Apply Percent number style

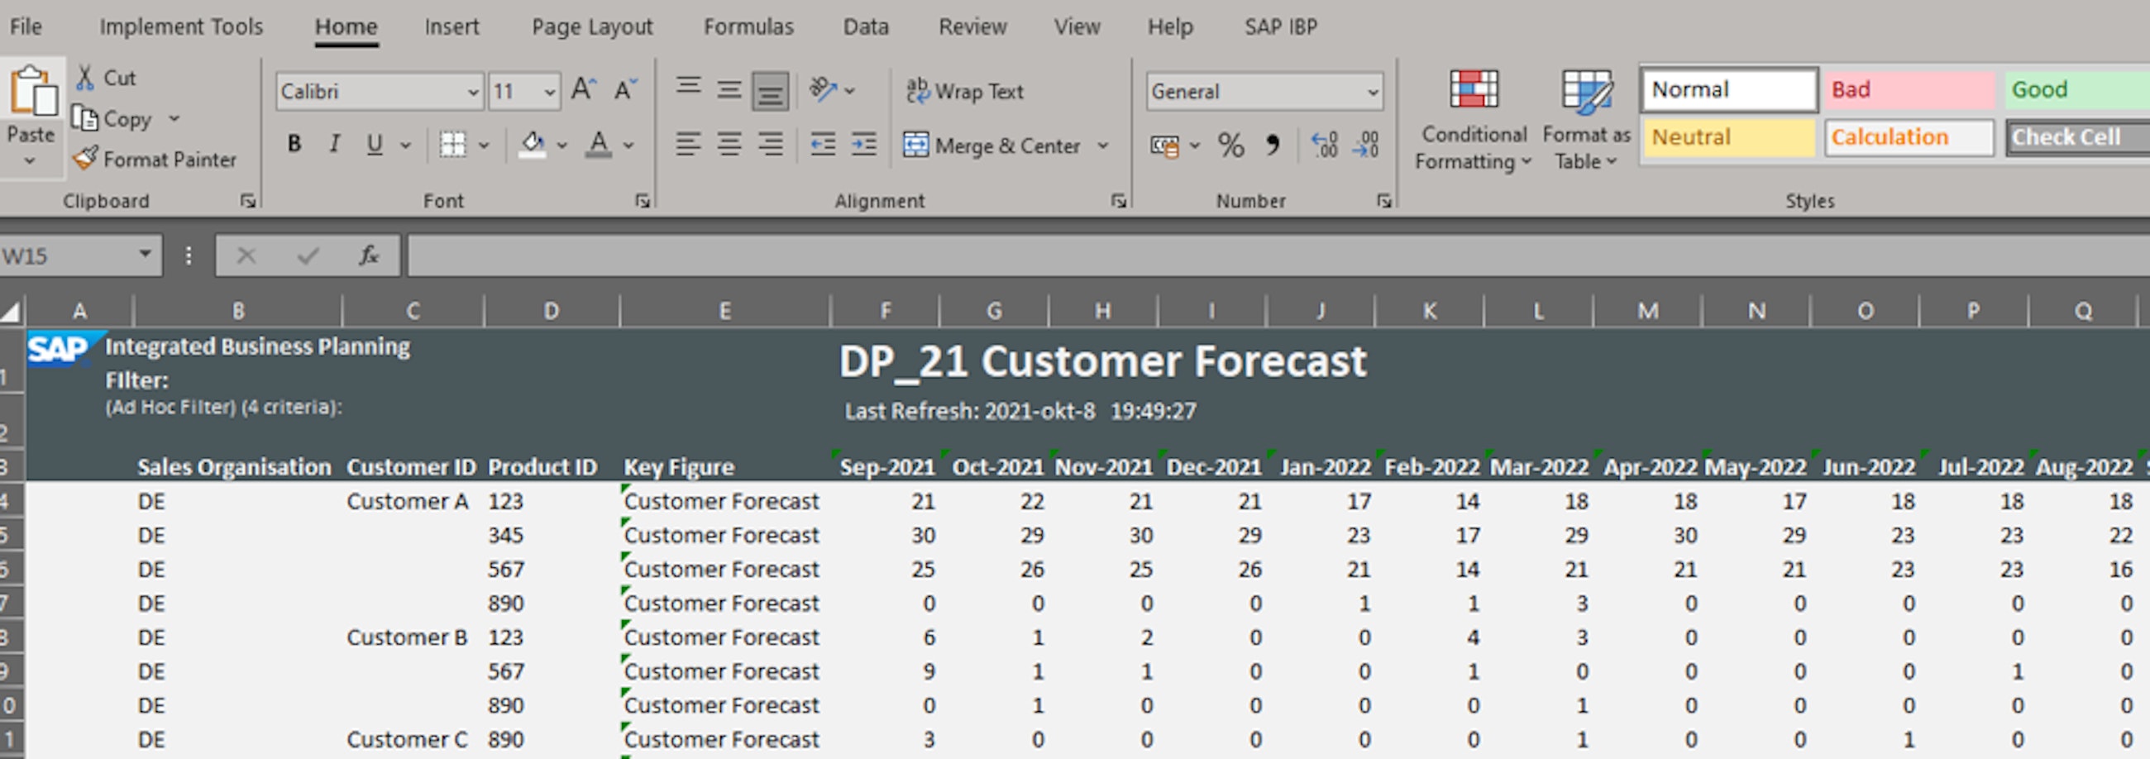[x=1230, y=146]
